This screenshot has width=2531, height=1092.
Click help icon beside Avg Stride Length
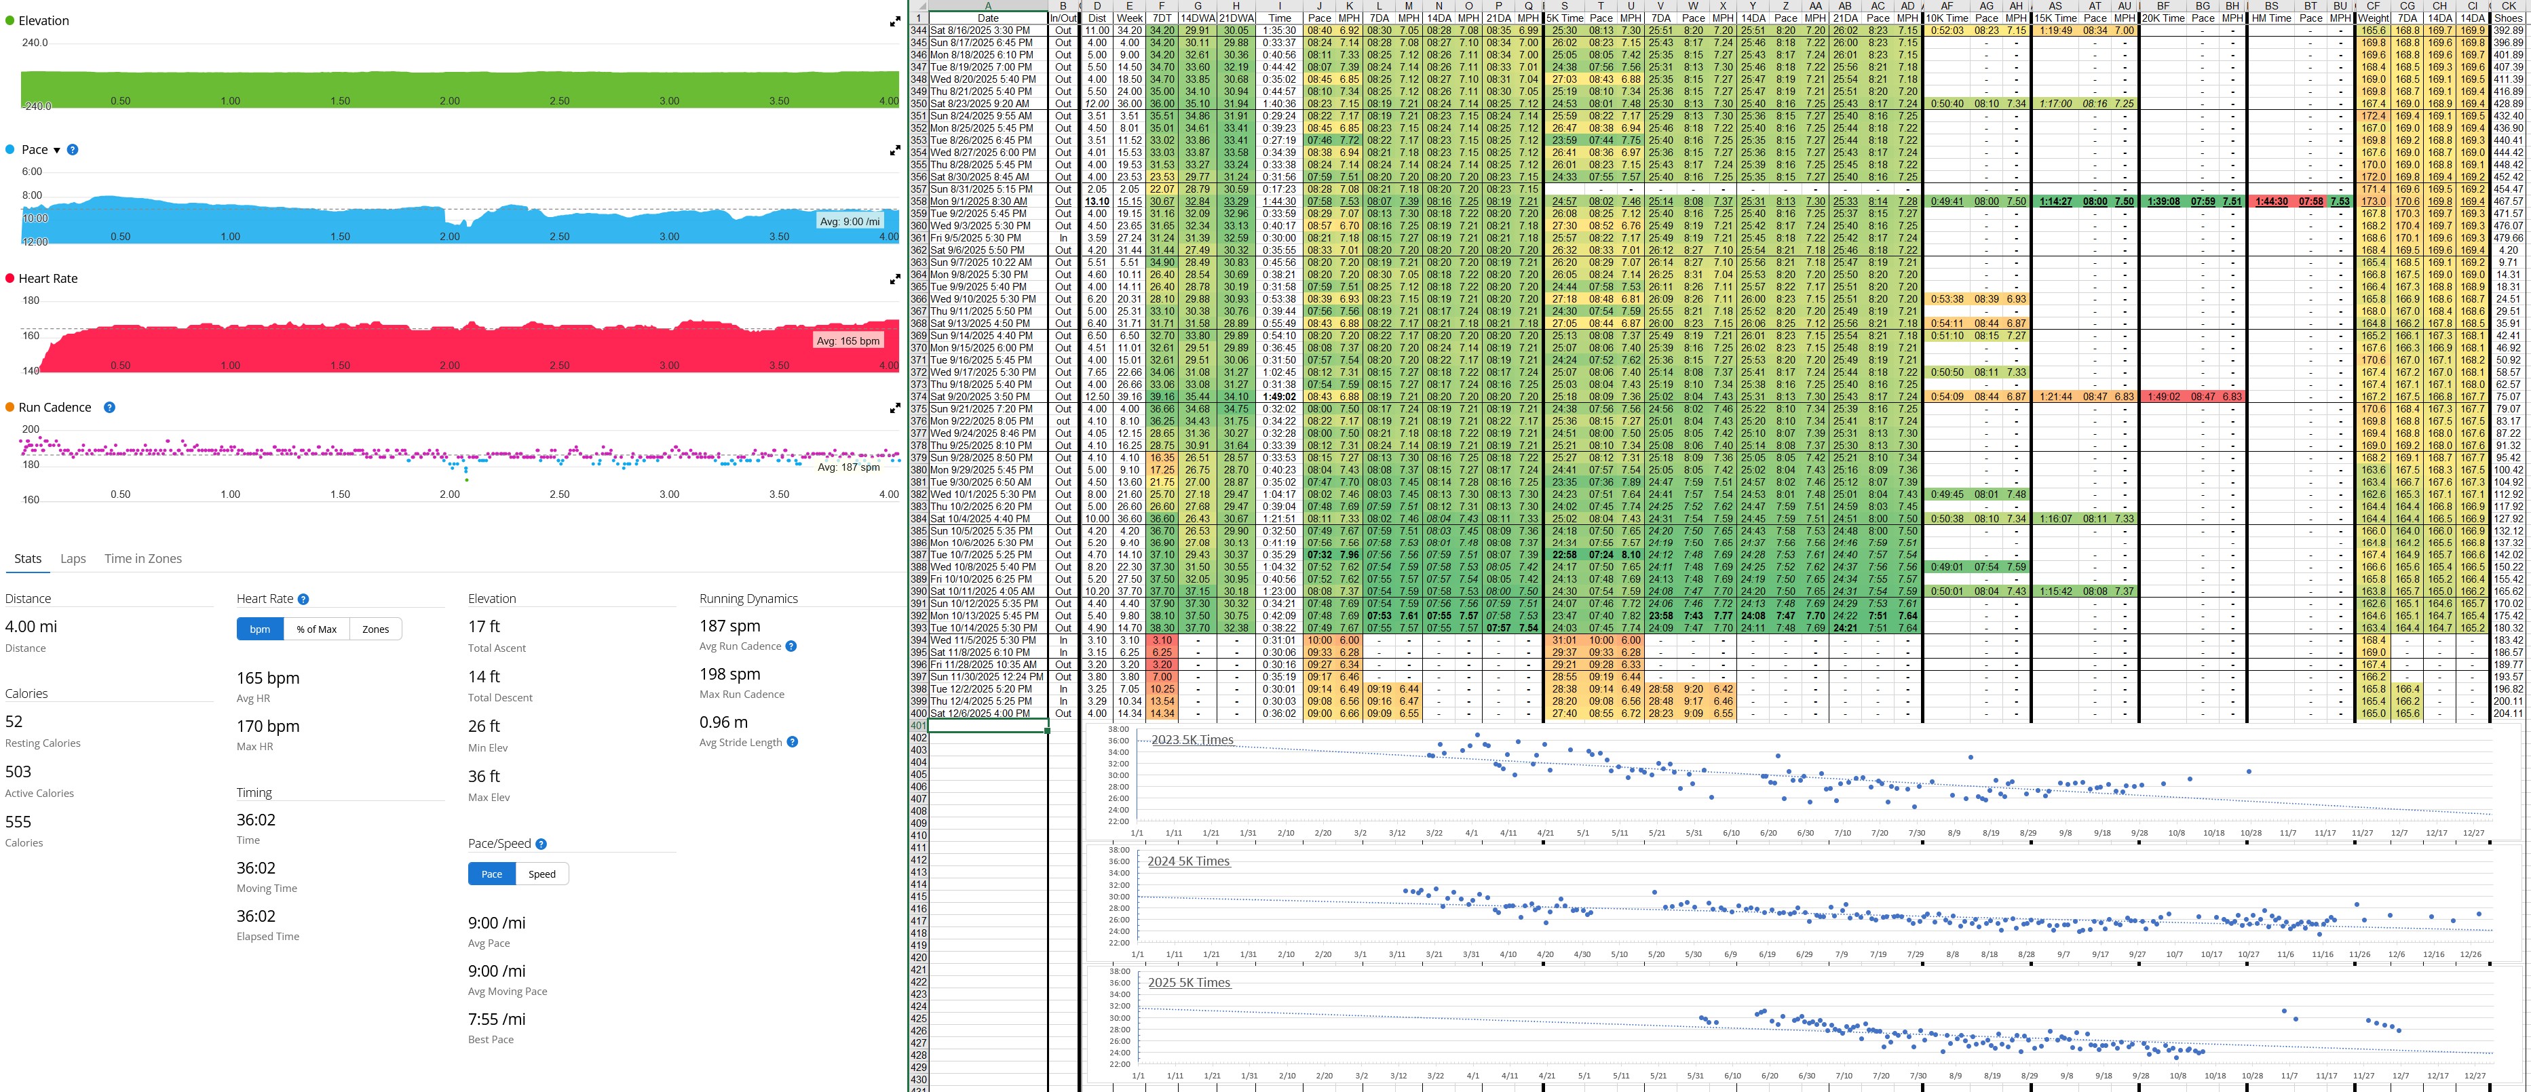pos(792,743)
